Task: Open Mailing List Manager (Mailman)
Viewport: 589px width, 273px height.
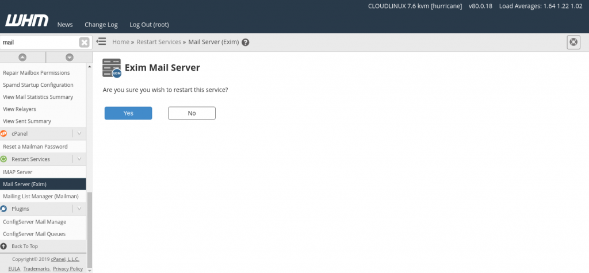Action: click(41, 197)
